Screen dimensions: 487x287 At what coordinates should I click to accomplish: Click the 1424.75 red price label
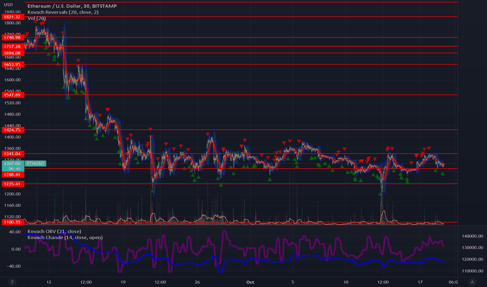pyautogui.click(x=13, y=130)
